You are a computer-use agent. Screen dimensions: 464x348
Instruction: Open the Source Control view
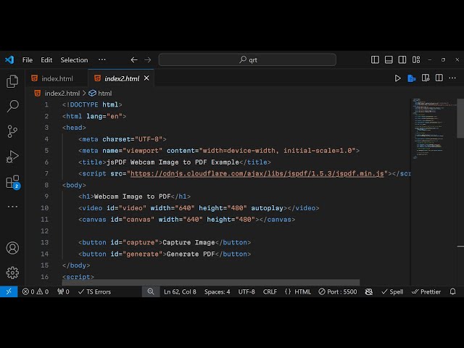pos(12,131)
